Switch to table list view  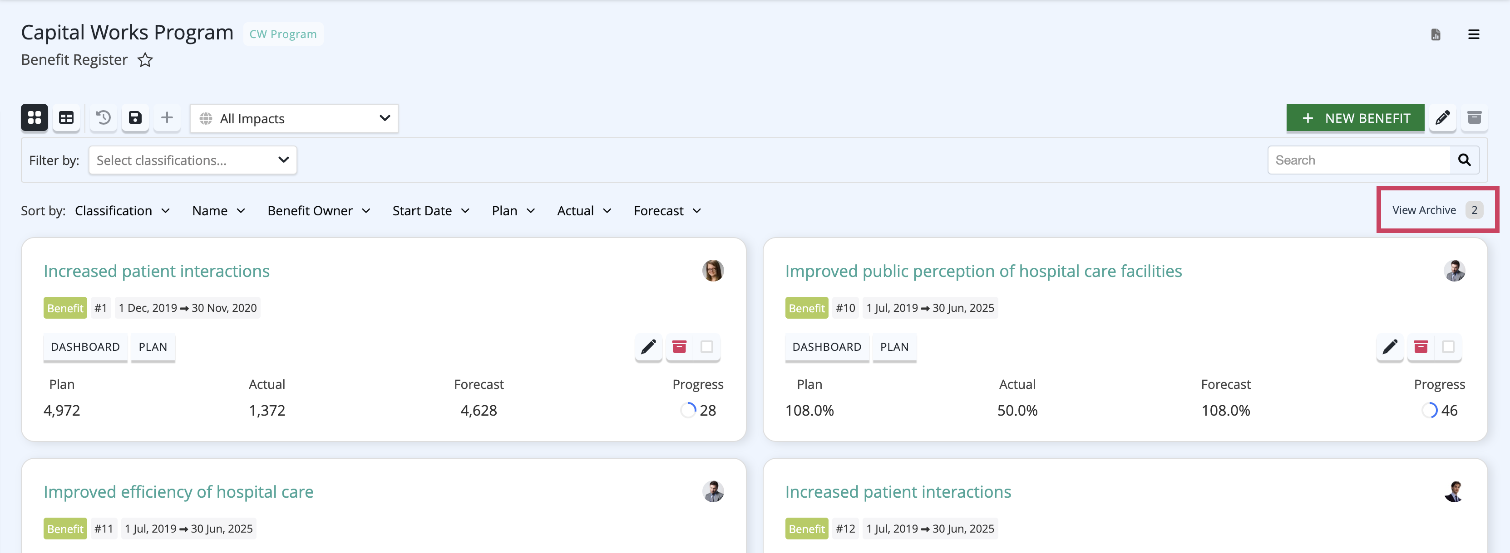coord(66,118)
